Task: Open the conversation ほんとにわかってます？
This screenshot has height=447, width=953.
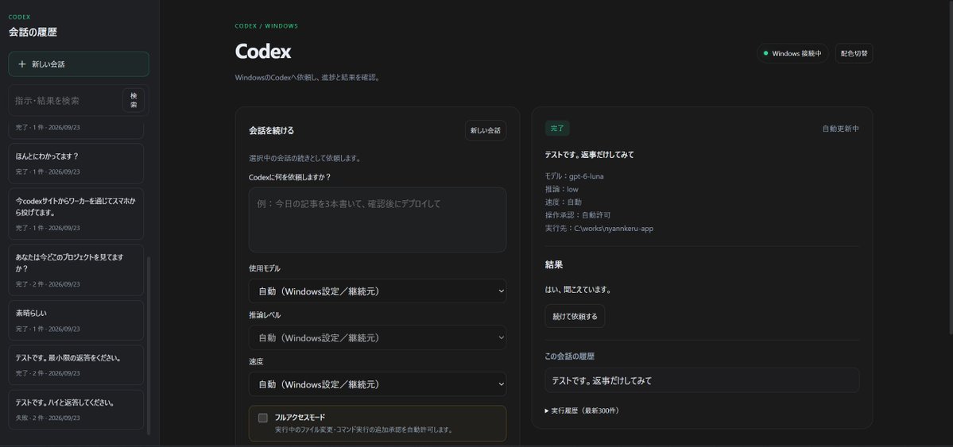Action: [76, 163]
